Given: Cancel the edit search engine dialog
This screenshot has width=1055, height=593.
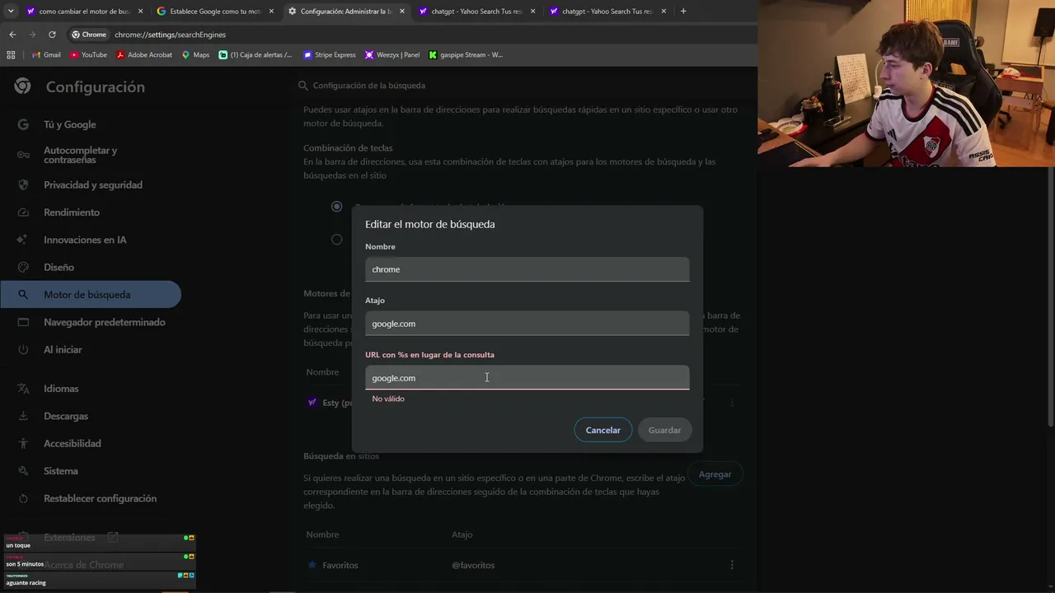Looking at the screenshot, I should (x=603, y=430).
